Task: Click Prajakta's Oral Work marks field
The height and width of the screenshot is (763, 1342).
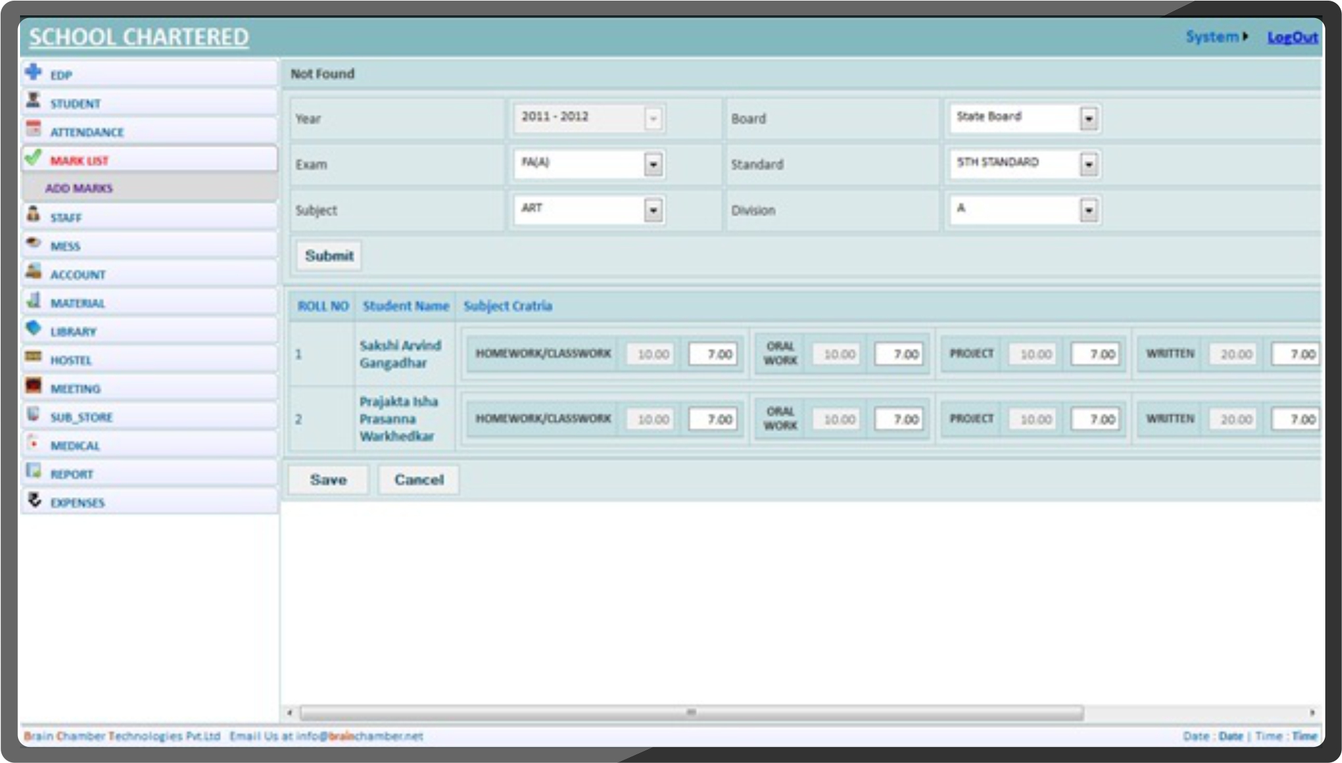Action: pos(899,419)
